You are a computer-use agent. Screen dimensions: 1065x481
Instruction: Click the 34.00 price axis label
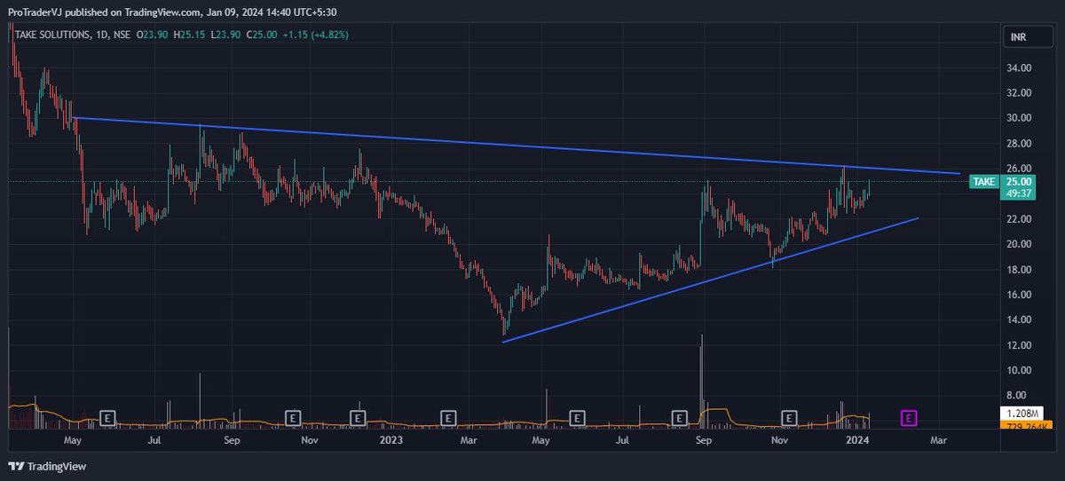pos(1017,67)
